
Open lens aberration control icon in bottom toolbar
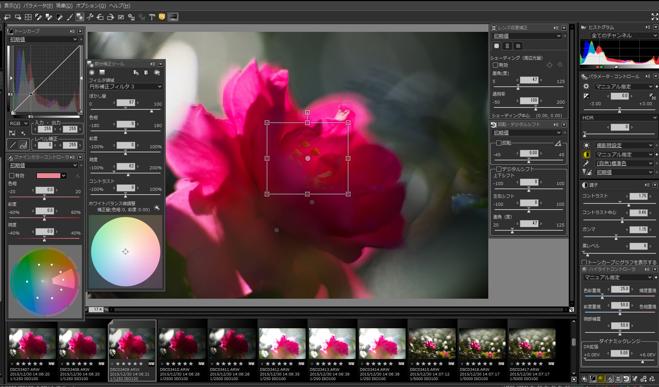[x=618, y=379]
